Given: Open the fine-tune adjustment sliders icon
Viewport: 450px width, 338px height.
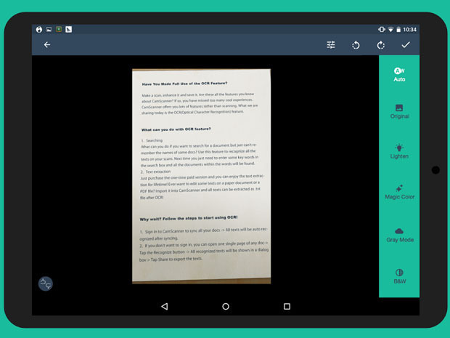Looking at the screenshot, I should 331,45.
